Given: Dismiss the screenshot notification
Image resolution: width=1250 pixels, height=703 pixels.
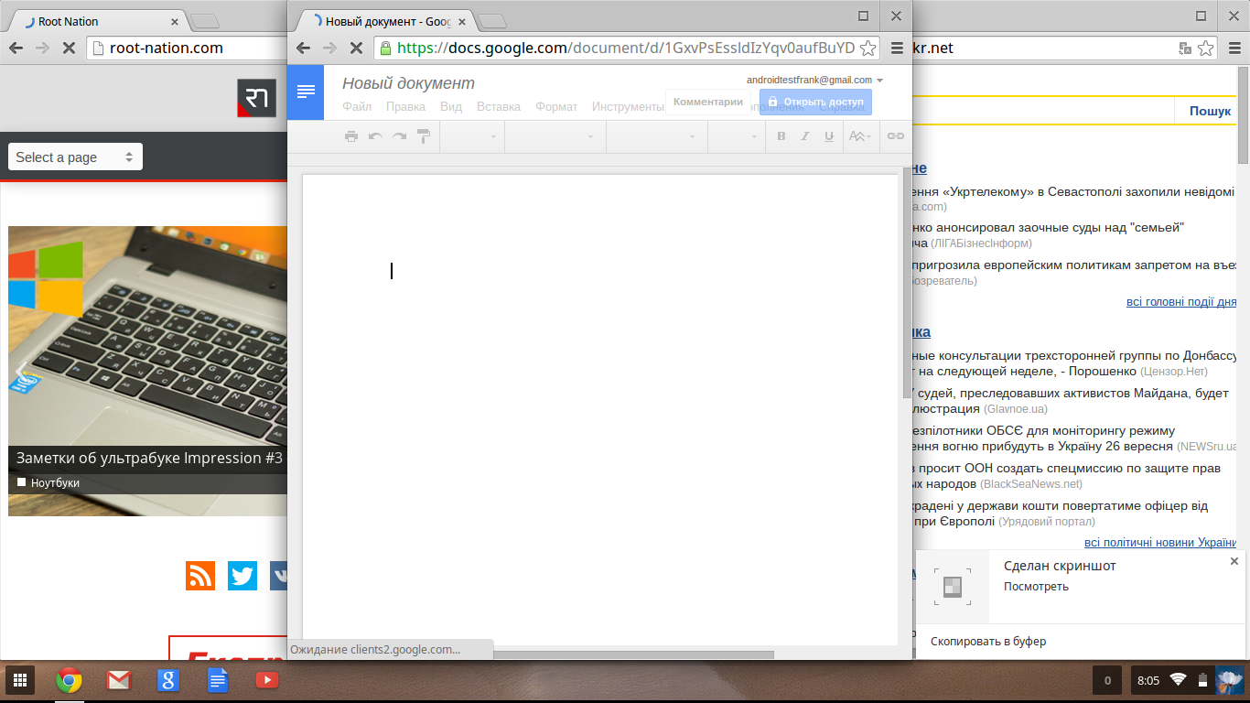Looking at the screenshot, I should pyautogui.click(x=1234, y=561).
